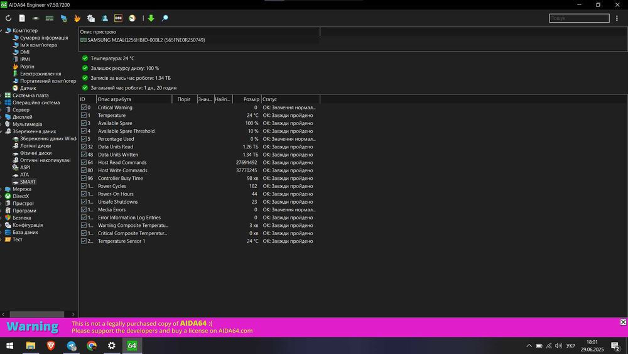The image size is (628, 354).
Task: Expand the Мережа tree node
Action: click(x=2, y=189)
